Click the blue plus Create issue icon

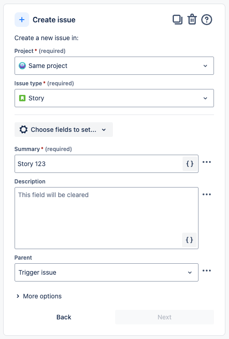22,20
